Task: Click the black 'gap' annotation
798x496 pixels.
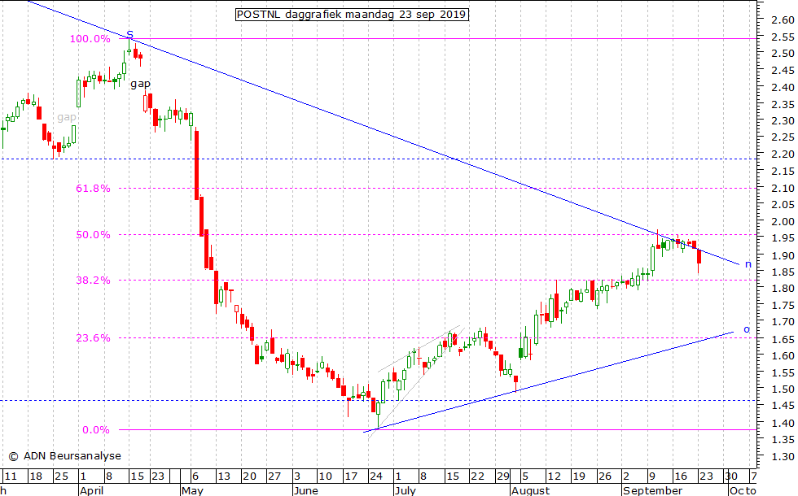Action: tap(140, 85)
